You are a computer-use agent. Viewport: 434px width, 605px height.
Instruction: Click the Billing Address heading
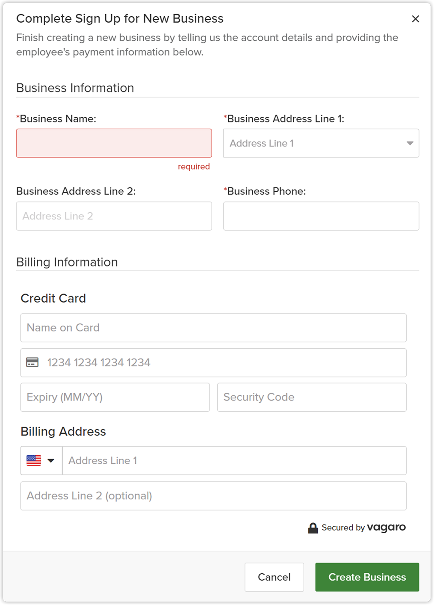63,431
